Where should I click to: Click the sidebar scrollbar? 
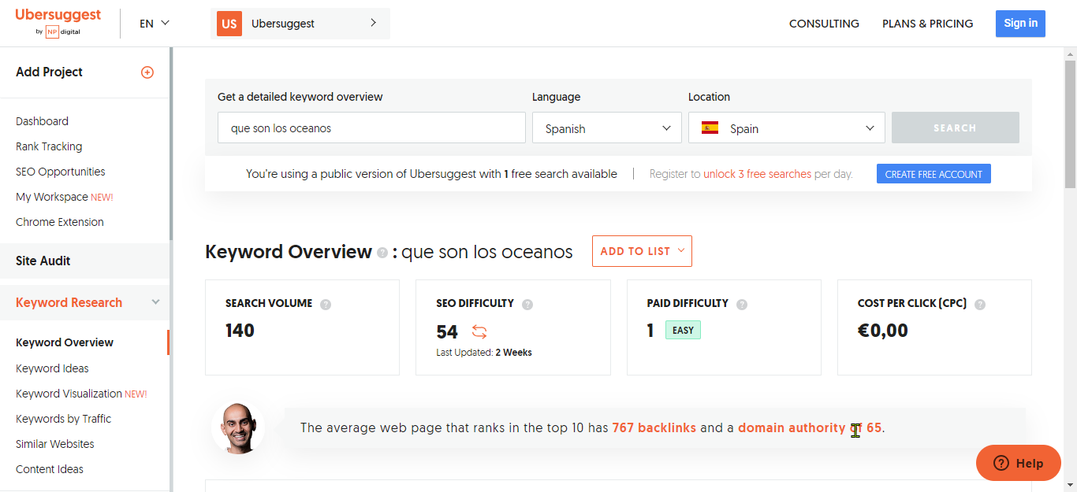pyautogui.click(x=171, y=144)
